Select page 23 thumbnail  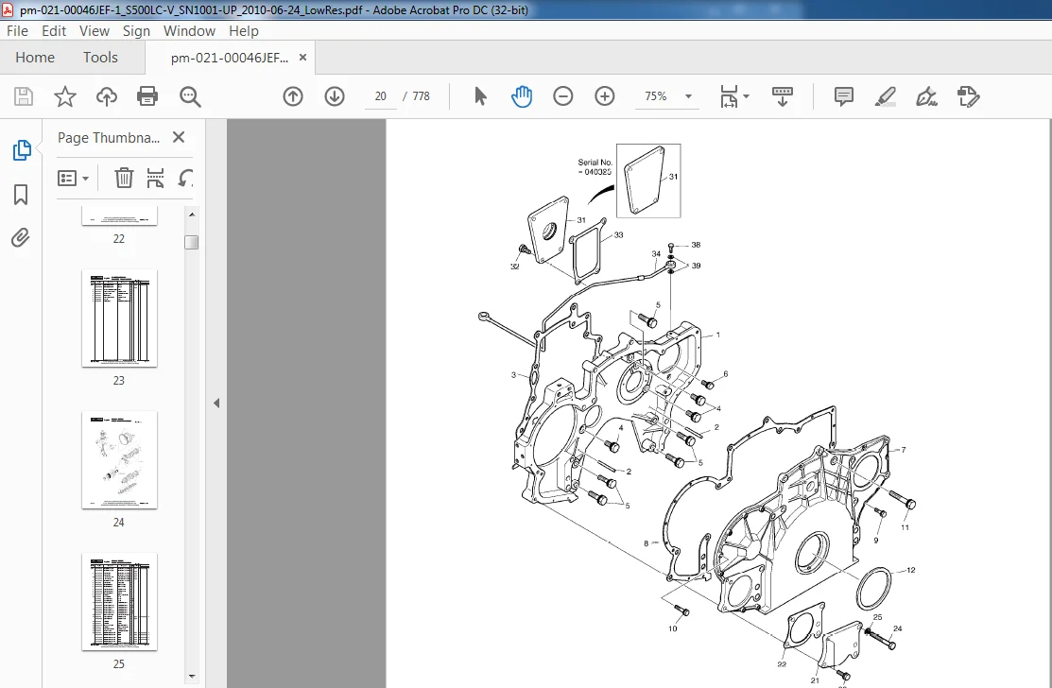tap(119, 318)
